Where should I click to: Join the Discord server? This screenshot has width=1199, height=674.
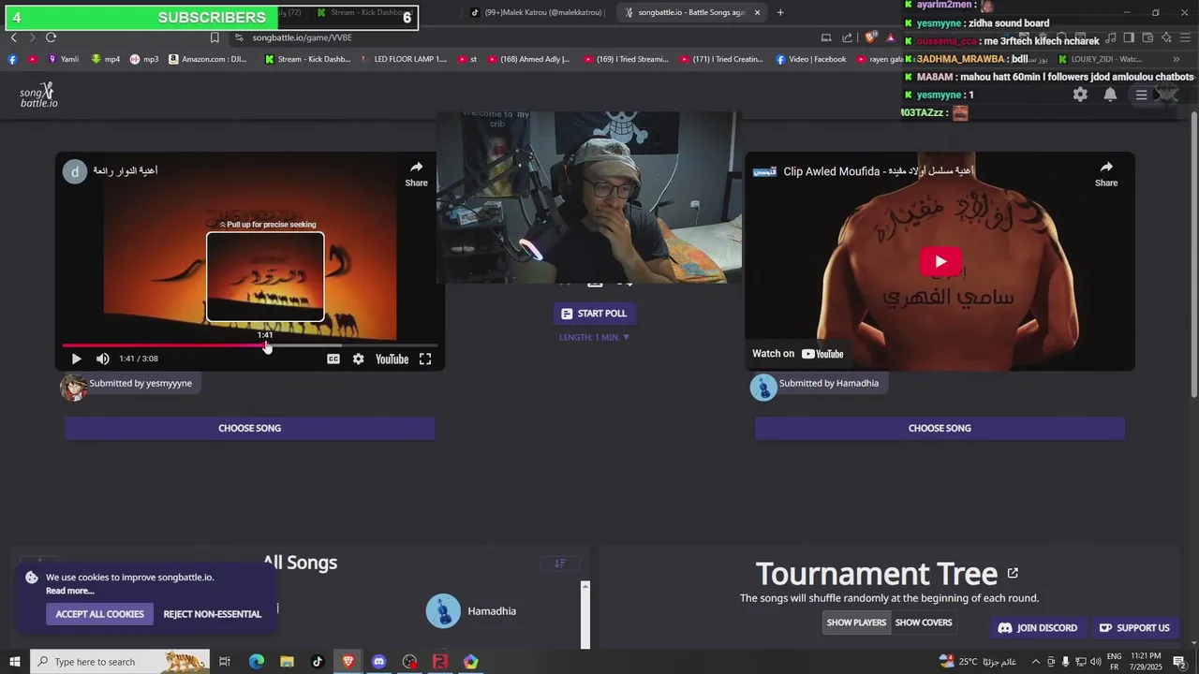(1038, 628)
